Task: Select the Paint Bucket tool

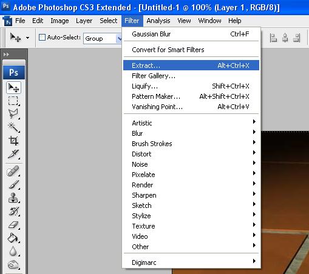Action: [13, 238]
